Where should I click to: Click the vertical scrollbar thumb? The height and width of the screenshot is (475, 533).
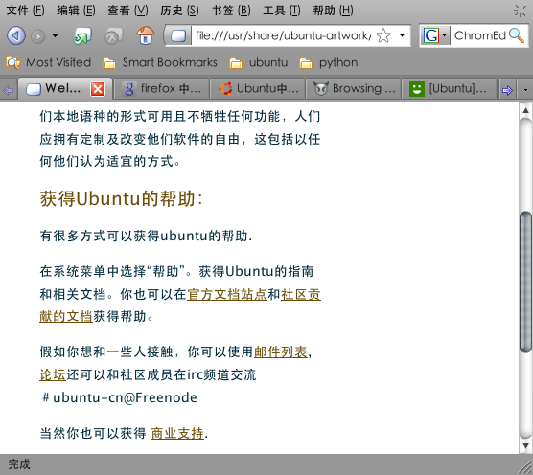(526, 282)
